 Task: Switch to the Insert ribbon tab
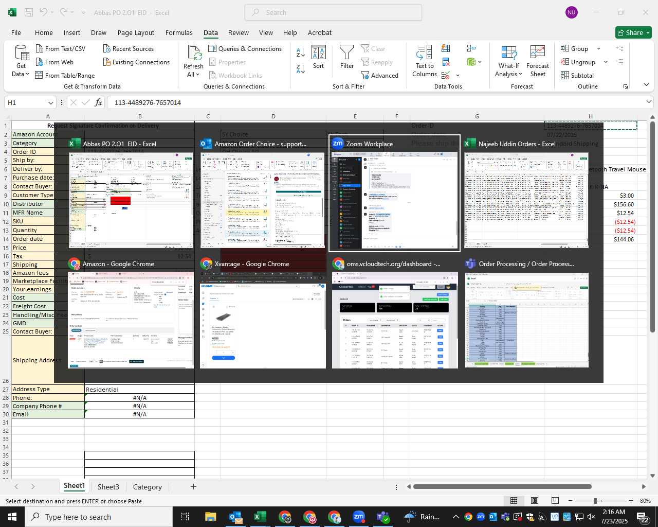72,32
